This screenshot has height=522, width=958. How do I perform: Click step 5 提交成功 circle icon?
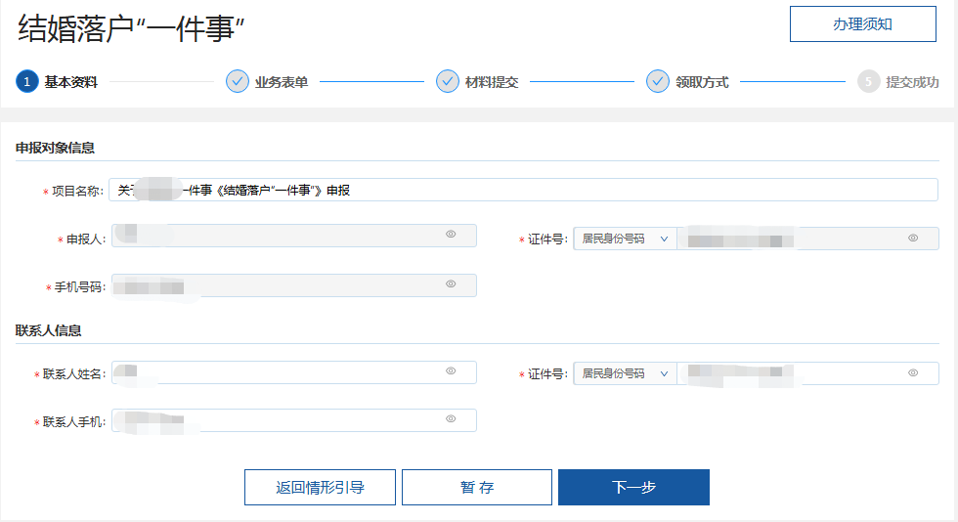[x=868, y=81]
